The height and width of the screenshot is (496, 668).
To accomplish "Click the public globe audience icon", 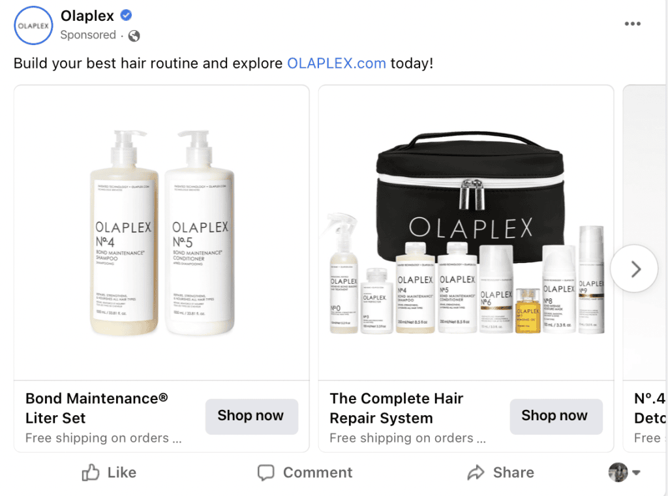I will pyautogui.click(x=134, y=36).
